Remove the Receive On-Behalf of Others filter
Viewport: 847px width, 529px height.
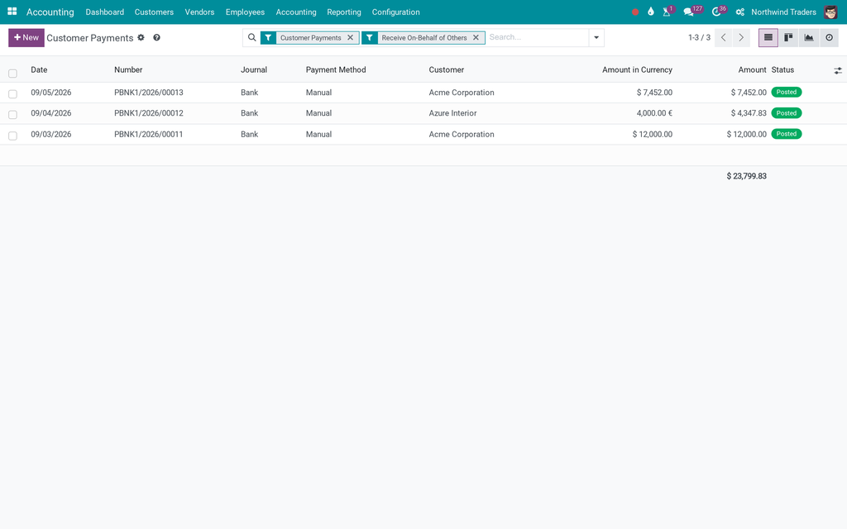click(476, 38)
